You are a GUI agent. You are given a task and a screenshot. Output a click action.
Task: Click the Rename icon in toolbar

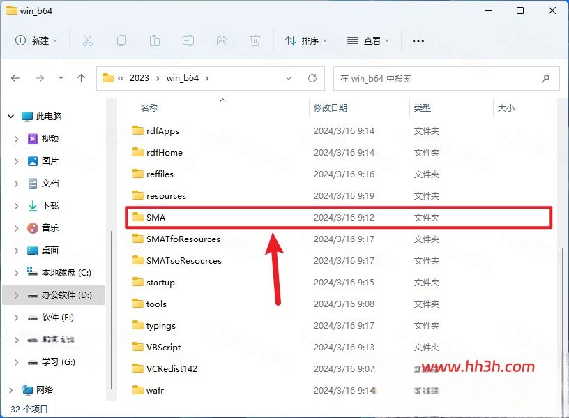point(188,40)
